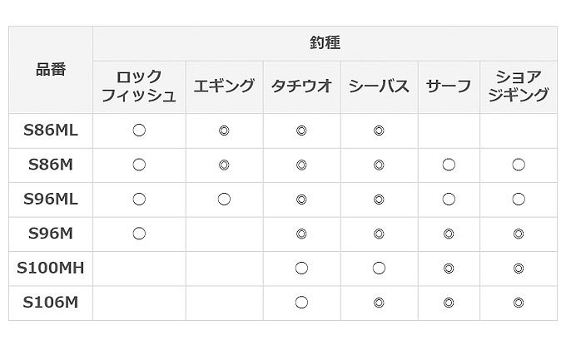Screen dimensions: 566x340
Task: Click the double circle for S96M ショアジギング
Action: [519, 234]
